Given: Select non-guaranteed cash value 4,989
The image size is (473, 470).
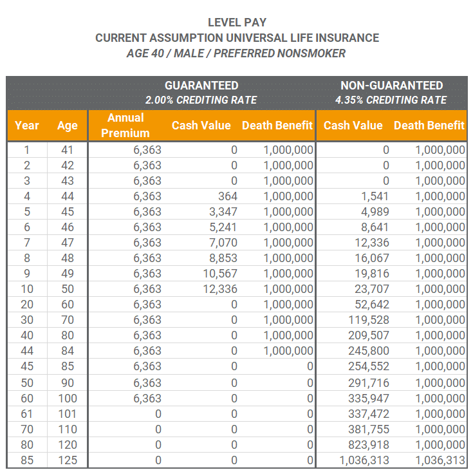Looking at the screenshot, I should (x=375, y=212).
